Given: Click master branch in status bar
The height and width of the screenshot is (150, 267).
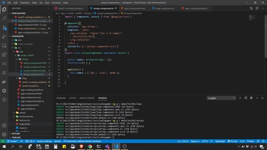Looking at the screenshot, I should click(x=12, y=141).
